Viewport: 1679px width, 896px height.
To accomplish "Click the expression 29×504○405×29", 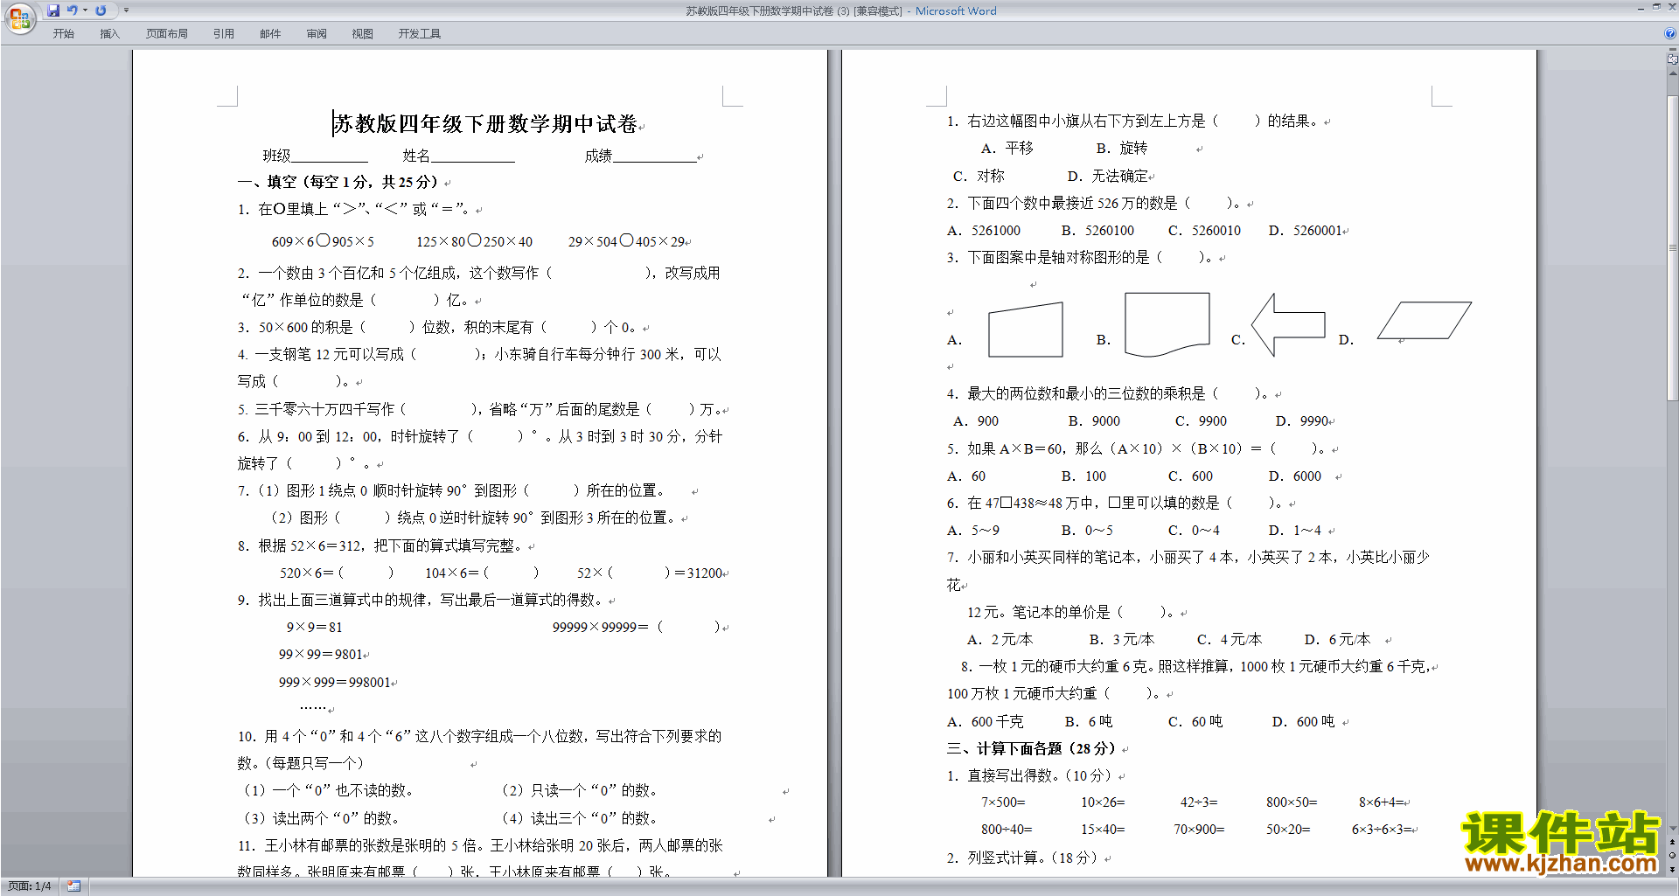I will (x=626, y=241).
